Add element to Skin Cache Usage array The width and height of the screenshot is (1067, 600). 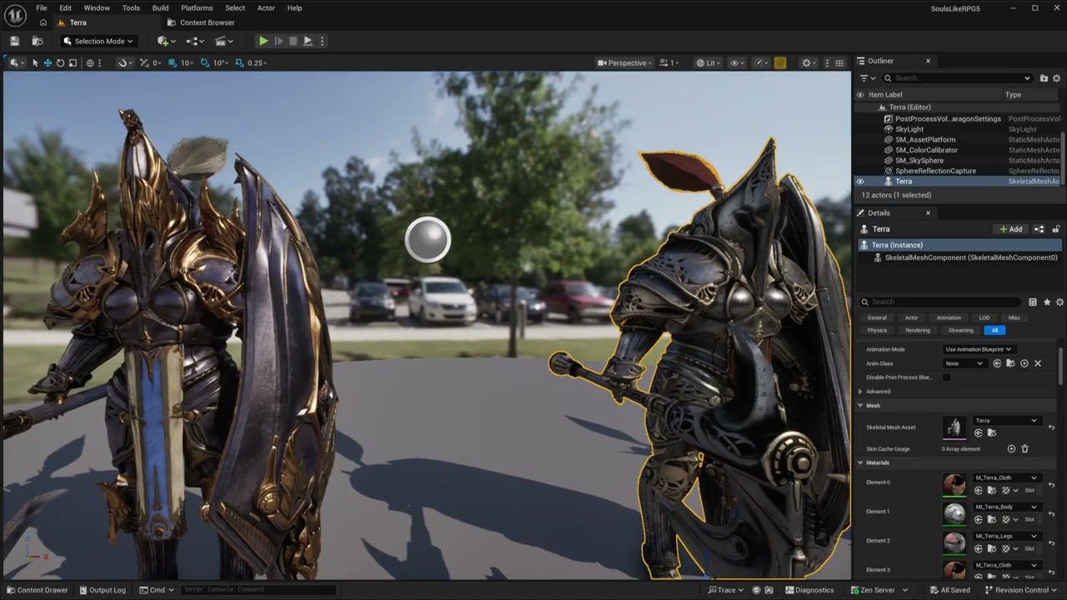tap(1011, 448)
